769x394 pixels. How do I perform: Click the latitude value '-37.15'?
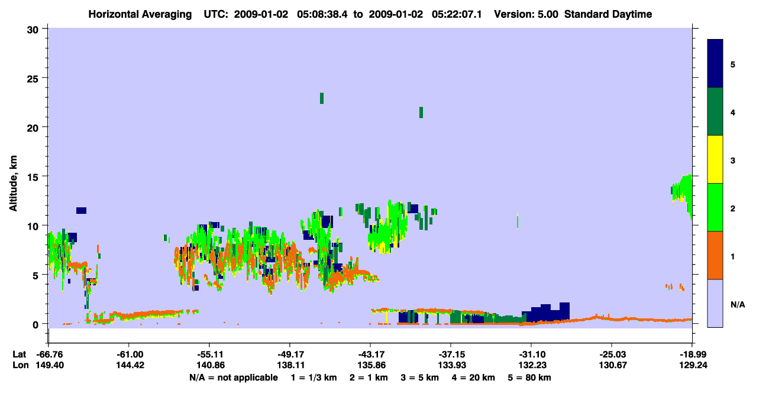[x=451, y=354]
